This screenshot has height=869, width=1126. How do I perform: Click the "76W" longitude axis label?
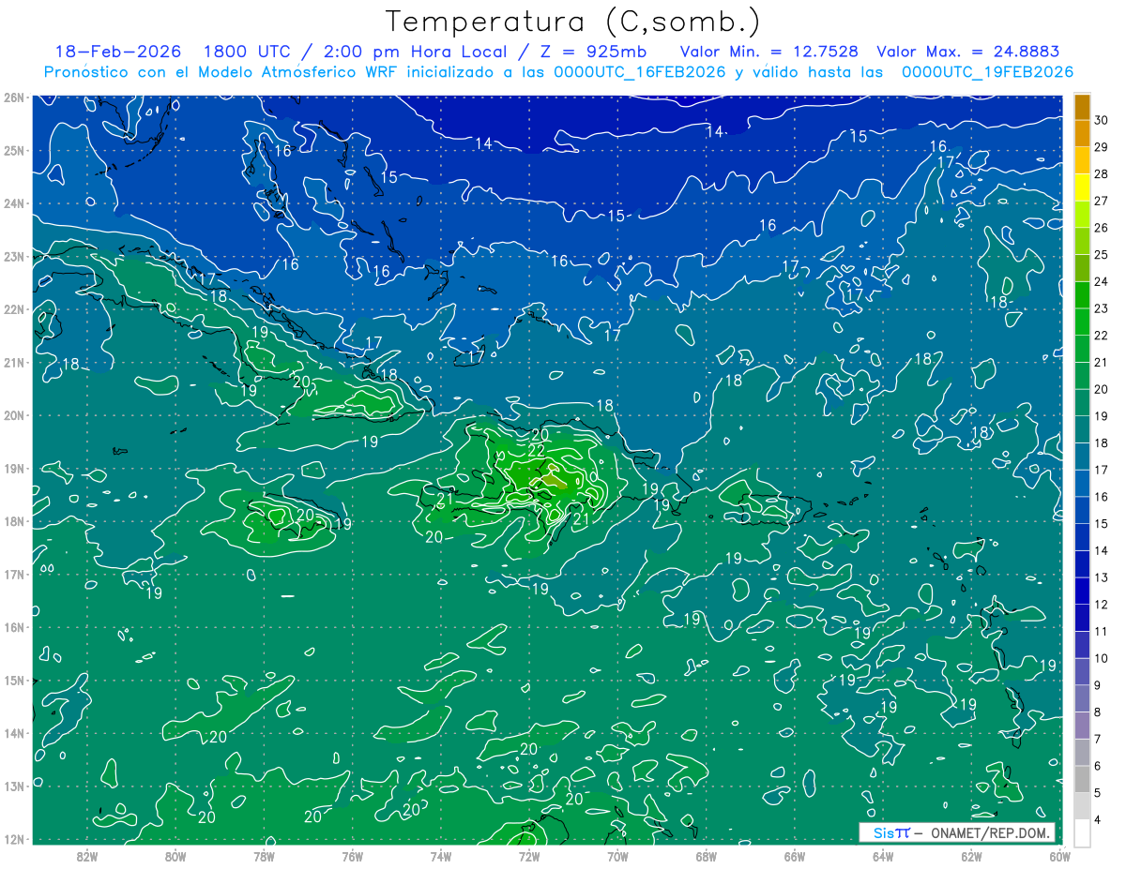coord(353,856)
